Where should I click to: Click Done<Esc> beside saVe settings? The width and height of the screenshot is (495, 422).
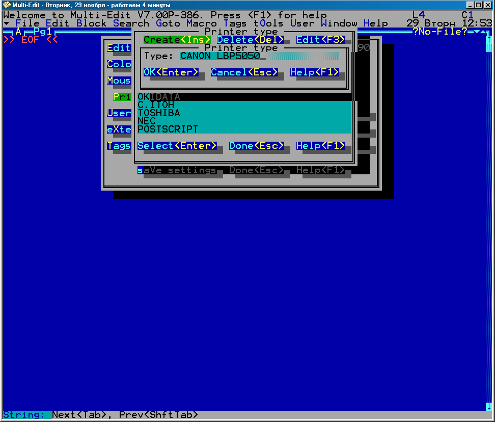pyautogui.click(x=256, y=170)
